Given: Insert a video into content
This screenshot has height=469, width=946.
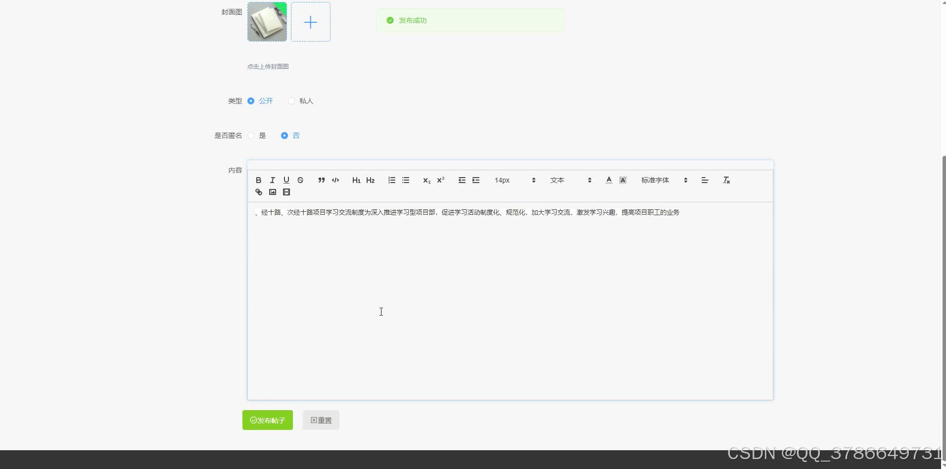Looking at the screenshot, I should click(286, 192).
